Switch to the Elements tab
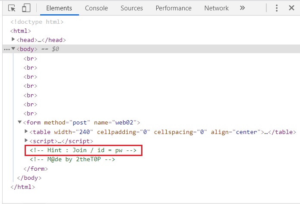Screen dimensions: 300x204 point(59,8)
